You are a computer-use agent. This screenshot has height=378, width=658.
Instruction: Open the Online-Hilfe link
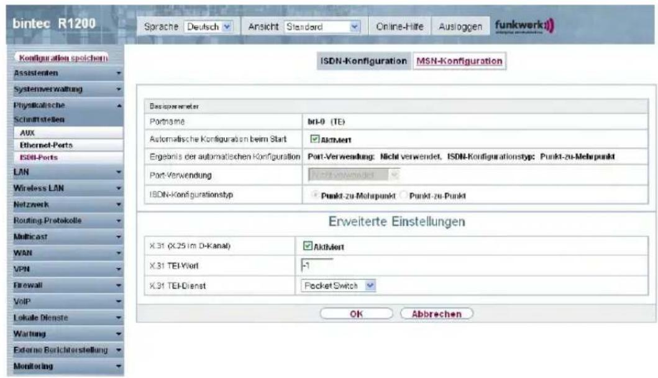[x=400, y=27]
